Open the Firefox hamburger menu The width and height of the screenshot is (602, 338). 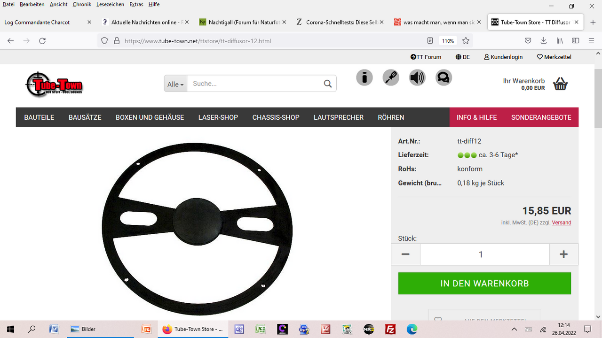(x=591, y=41)
